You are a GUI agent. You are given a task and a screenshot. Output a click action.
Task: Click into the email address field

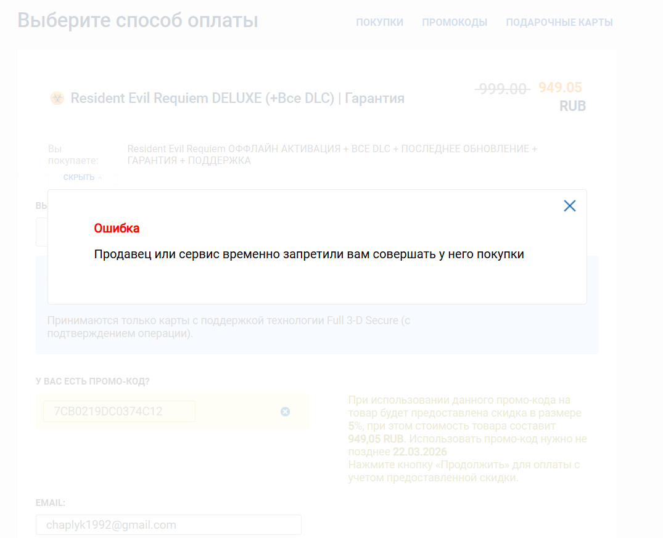[168, 525]
